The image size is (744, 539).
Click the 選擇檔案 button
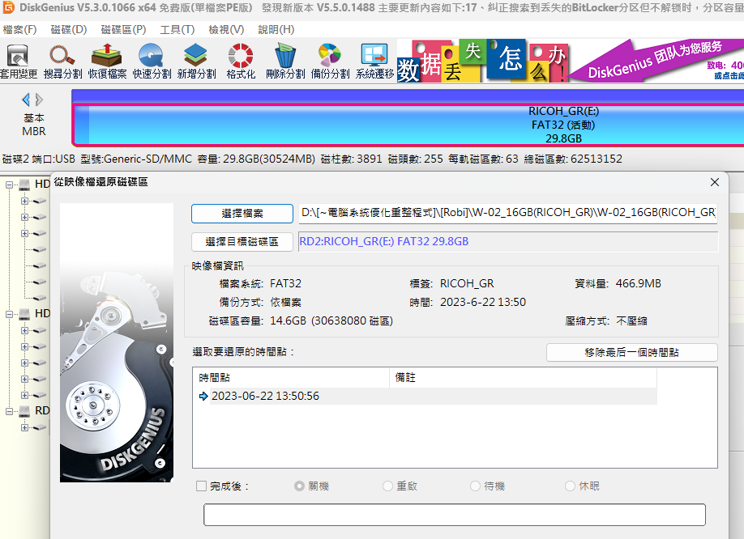pos(242,213)
